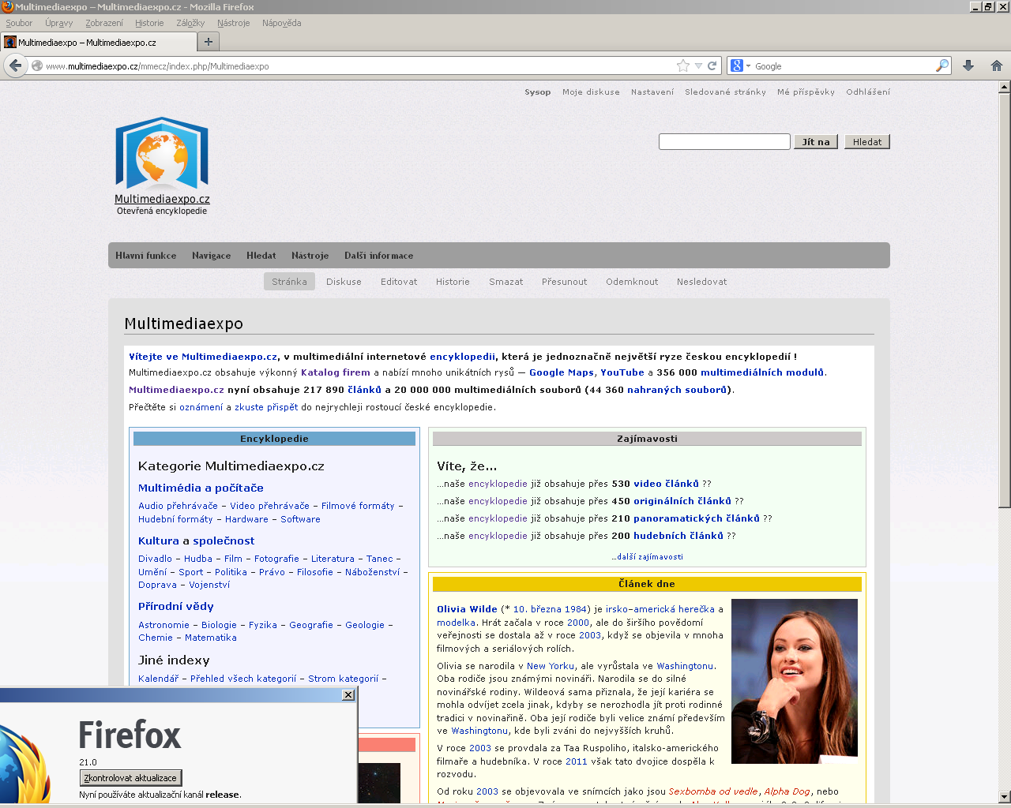Reload the page using the refresh icon

pyautogui.click(x=712, y=66)
